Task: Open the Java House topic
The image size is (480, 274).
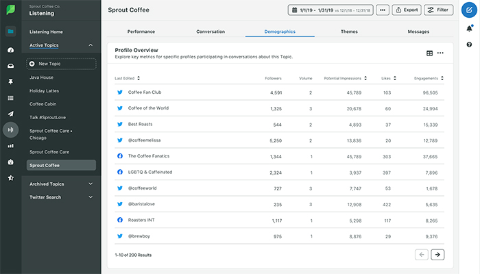Action: [41, 77]
